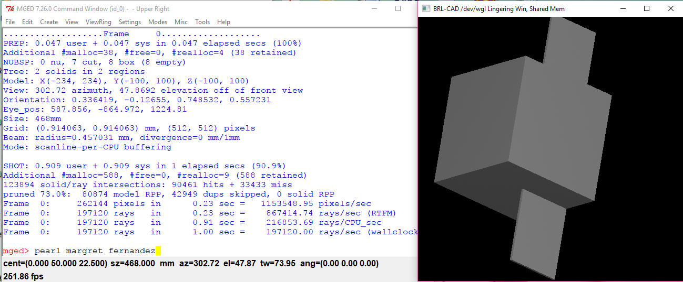Screen dimensions: 683x282
Task: Click the 'PREP: 0.047 user' timing line
Action: [152, 43]
